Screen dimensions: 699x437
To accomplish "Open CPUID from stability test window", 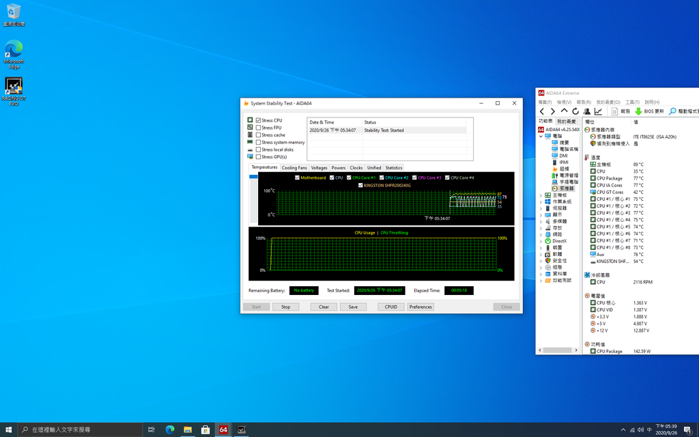I will point(391,307).
